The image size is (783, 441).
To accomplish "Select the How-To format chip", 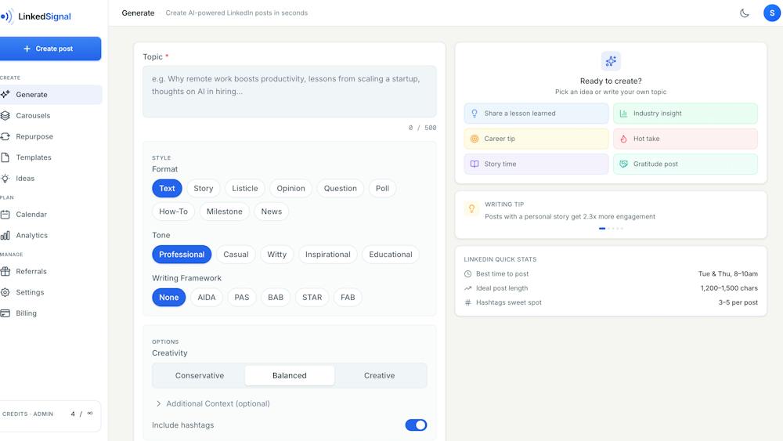I will coord(173,211).
